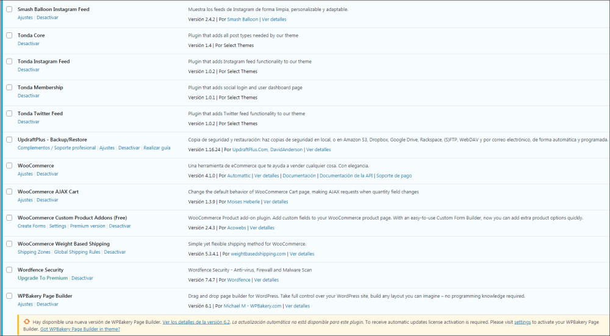Open Moises Heberle author link
The height and width of the screenshot is (336, 610).
coord(243,202)
